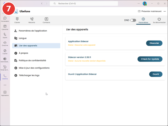Viewport: 168px width, 126px height.
Task: Open the Clavier dial pad
Action: (17, 20)
